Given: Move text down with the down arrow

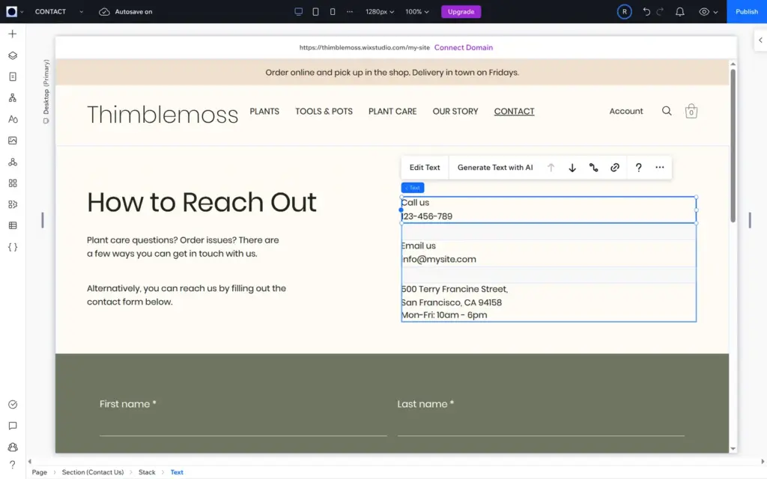Looking at the screenshot, I should 572,168.
